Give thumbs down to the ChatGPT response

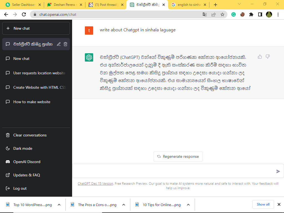coord(268,57)
